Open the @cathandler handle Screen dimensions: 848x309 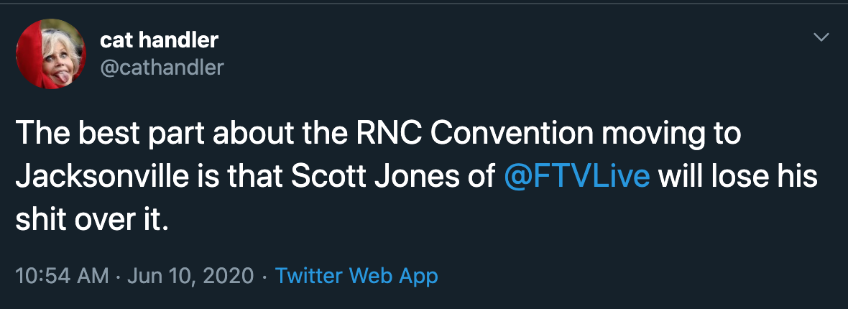point(162,68)
